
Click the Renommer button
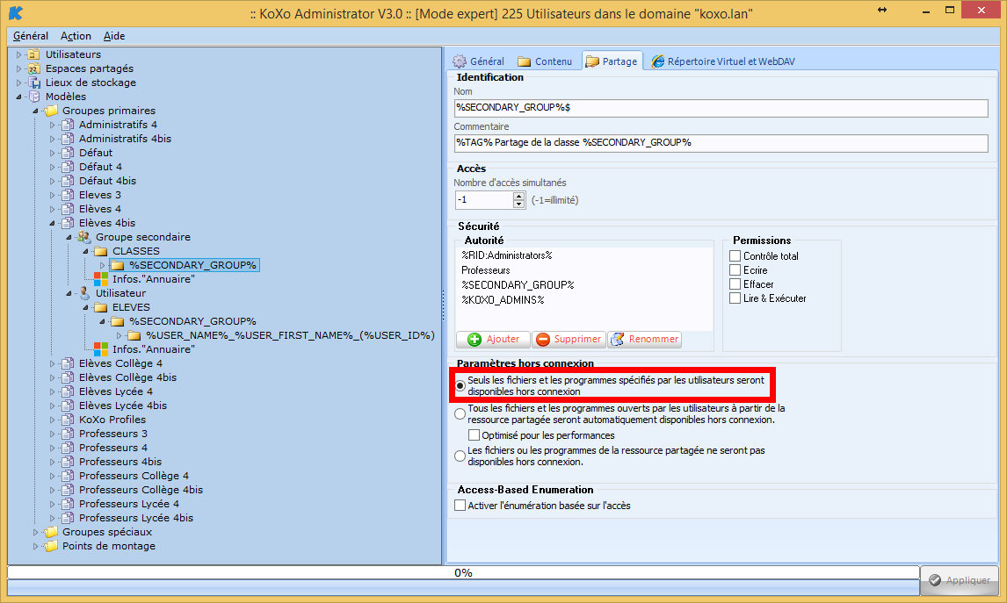644,340
